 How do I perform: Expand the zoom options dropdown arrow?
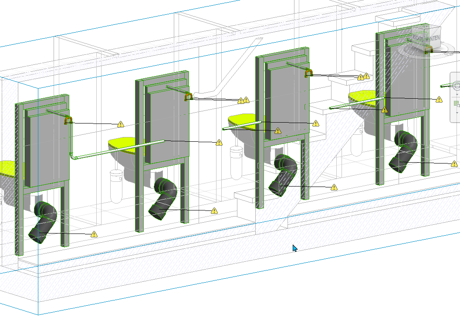coord(457,113)
